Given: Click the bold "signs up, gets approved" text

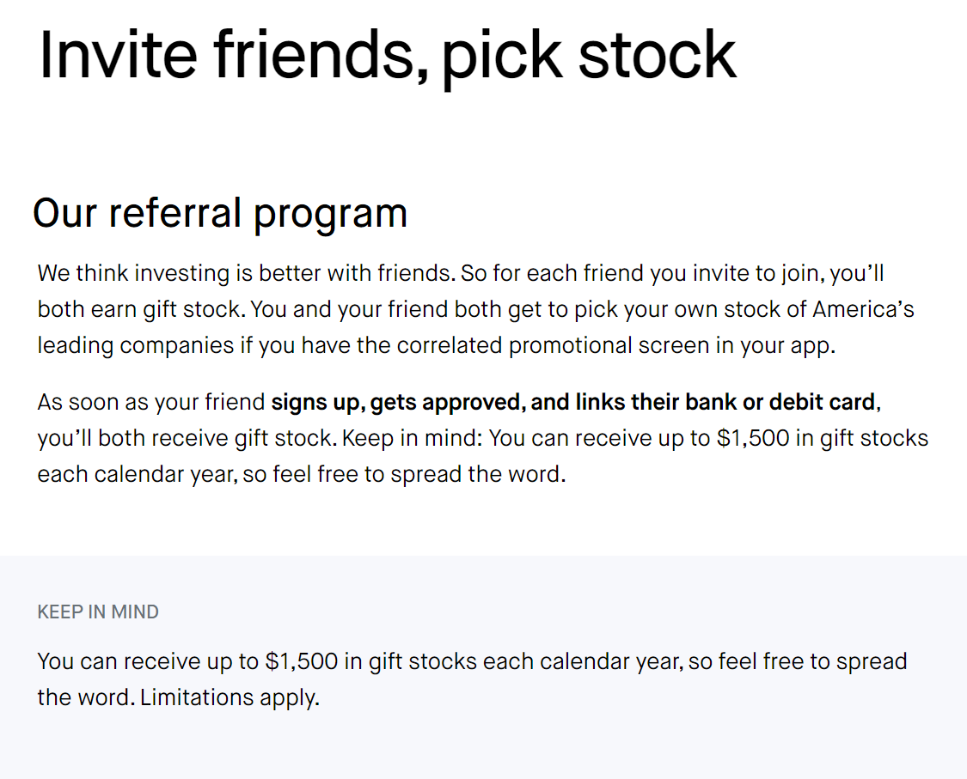Looking at the screenshot, I should coord(398,403).
